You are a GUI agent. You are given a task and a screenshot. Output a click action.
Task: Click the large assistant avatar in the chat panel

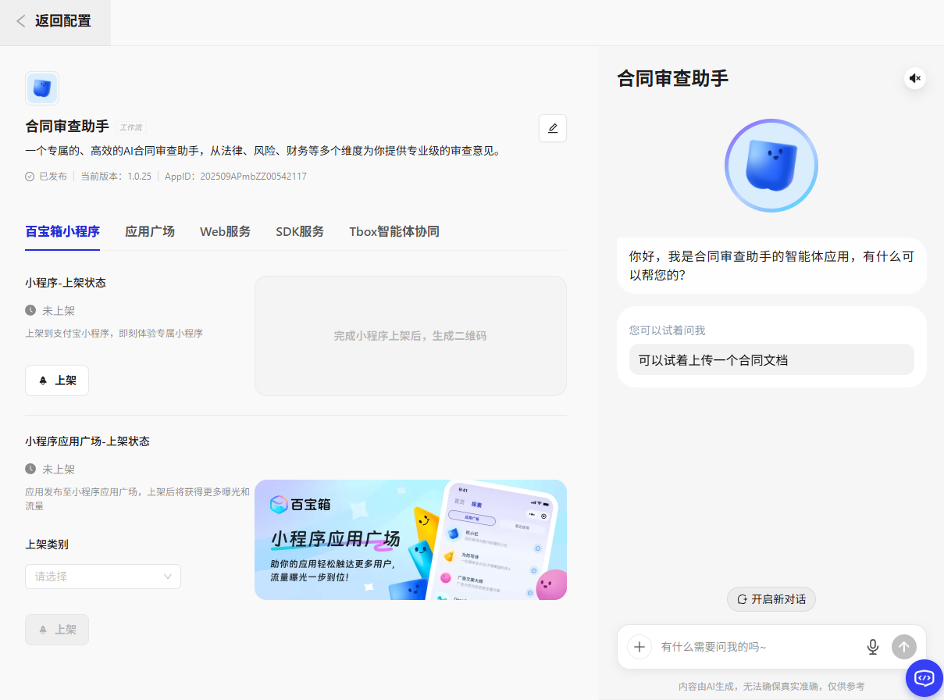(x=771, y=166)
